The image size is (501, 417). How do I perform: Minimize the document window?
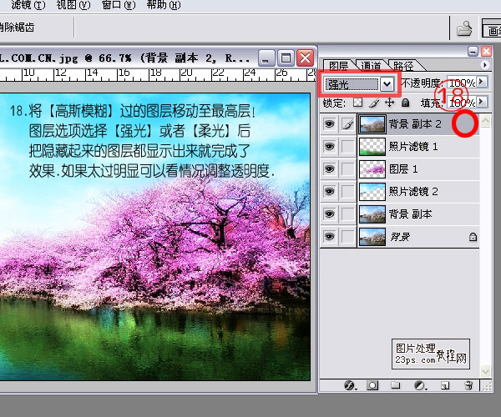pyautogui.click(x=266, y=58)
